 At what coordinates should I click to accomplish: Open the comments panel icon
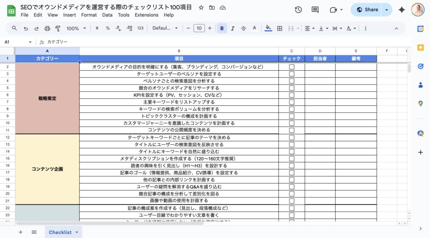pos(315,10)
